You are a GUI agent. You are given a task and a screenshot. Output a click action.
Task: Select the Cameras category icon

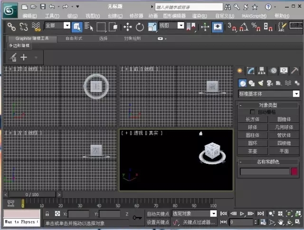coord(269,83)
